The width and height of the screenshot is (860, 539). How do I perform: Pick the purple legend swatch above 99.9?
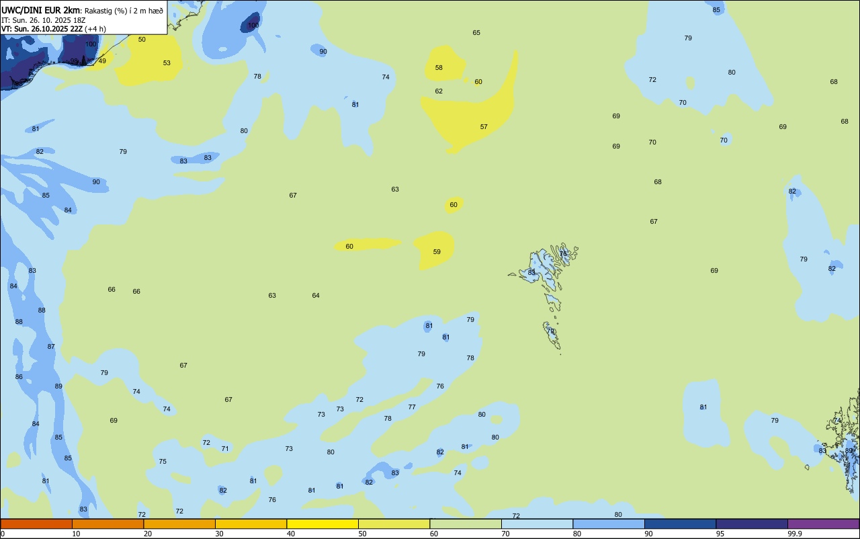[823, 524]
